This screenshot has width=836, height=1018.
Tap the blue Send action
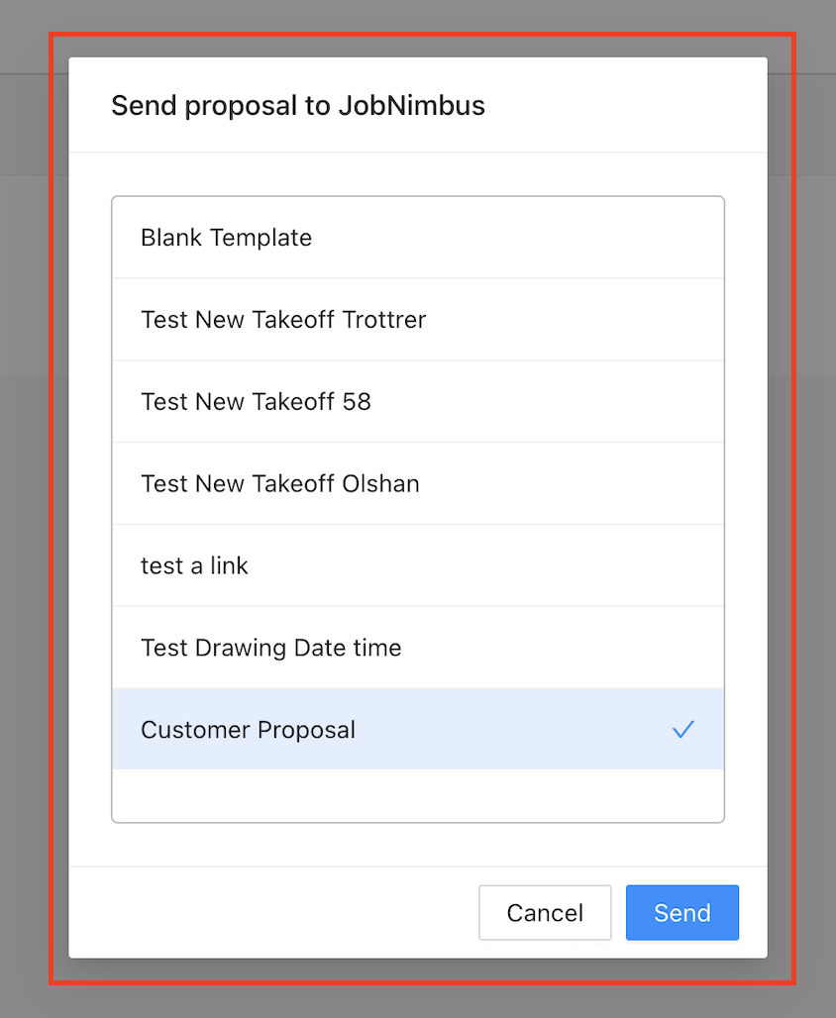(x=681, y=912)
